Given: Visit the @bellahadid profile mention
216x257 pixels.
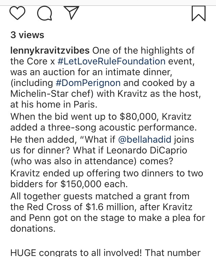Looking at the screenshot, I should 144,140.
